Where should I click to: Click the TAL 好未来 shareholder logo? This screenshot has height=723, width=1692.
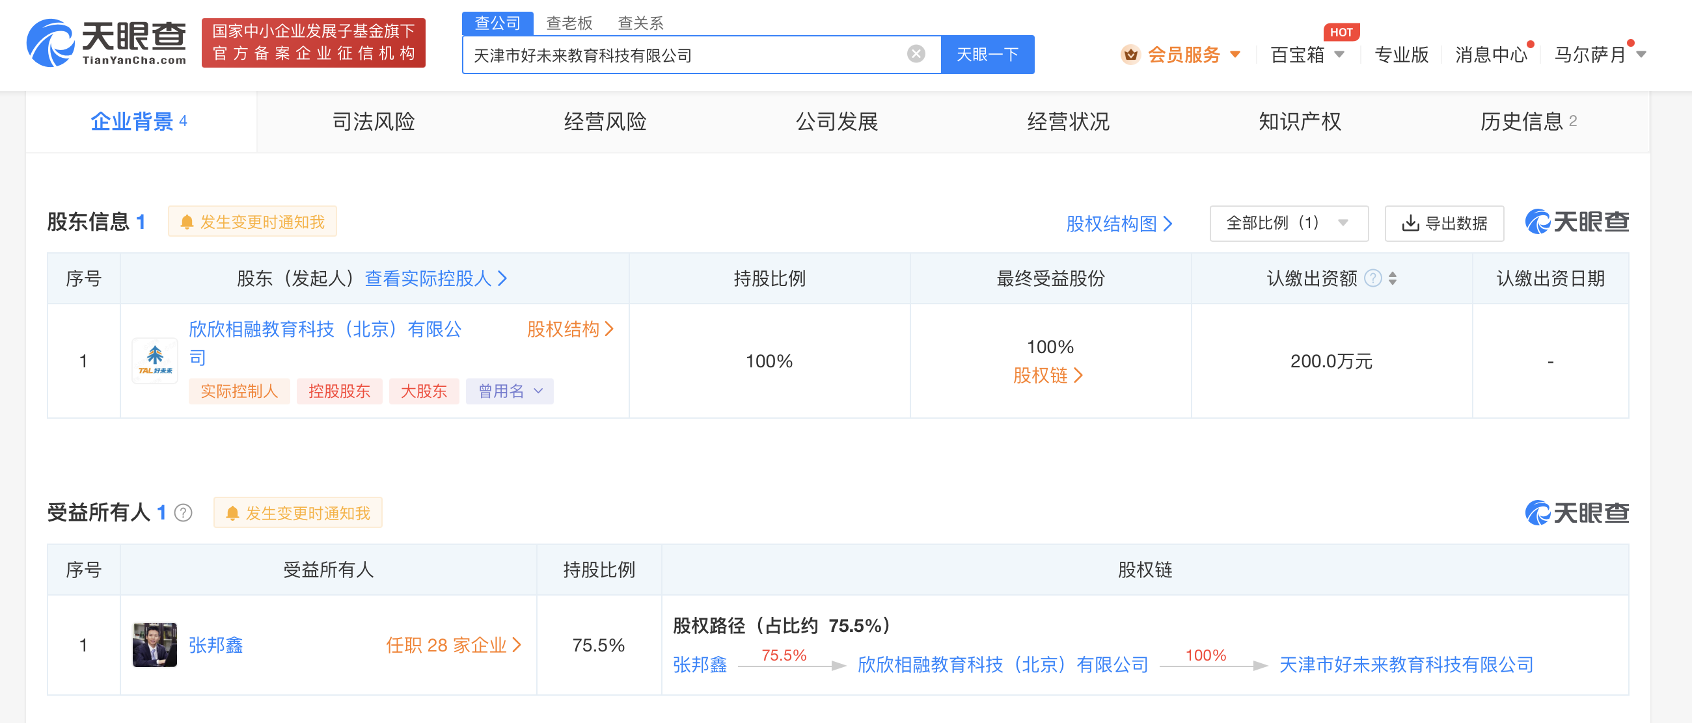(x=155, y=361)
